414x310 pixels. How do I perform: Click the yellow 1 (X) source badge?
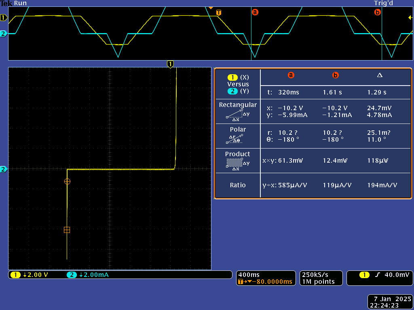tap(232, 77)
